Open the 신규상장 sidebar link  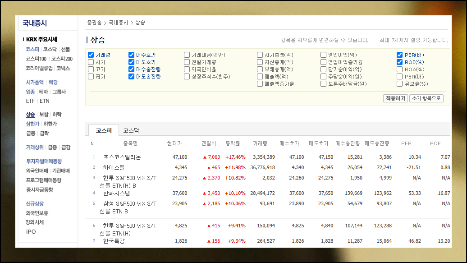pos(35,203)
